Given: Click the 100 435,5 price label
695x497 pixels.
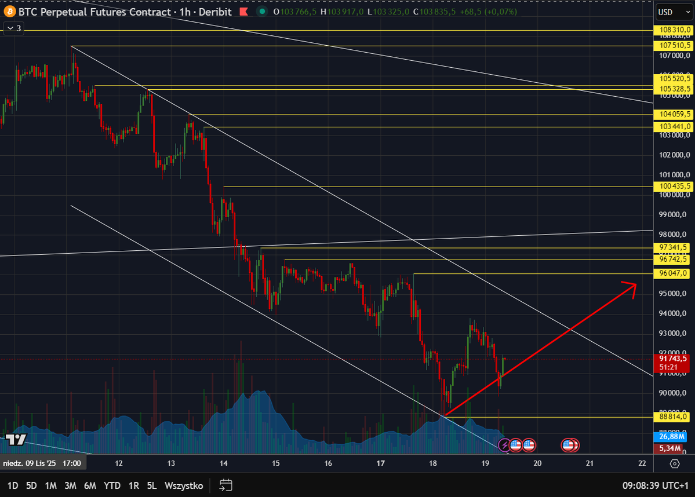Looking at the screenshot, I should (x=673, y=186).
